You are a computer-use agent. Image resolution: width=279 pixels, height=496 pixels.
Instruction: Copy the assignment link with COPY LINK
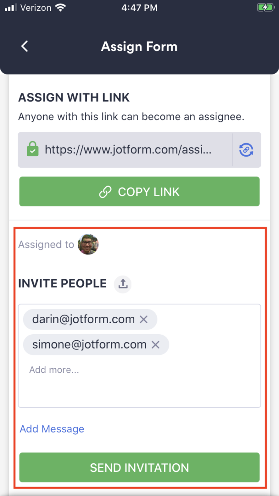[x=139, y=192]
